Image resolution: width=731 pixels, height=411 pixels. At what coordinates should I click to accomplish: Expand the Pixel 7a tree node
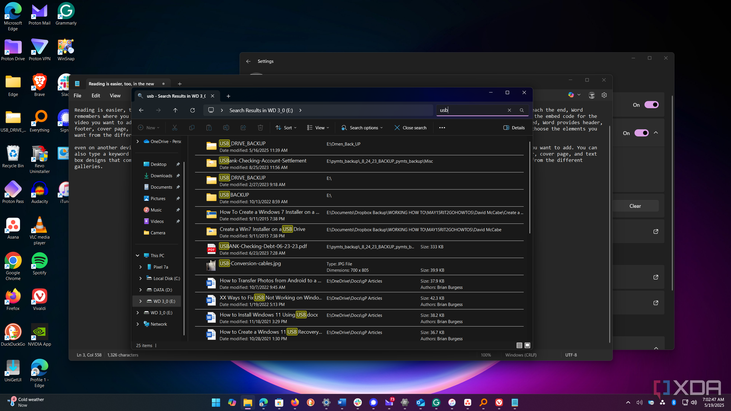tap(140, 267)
